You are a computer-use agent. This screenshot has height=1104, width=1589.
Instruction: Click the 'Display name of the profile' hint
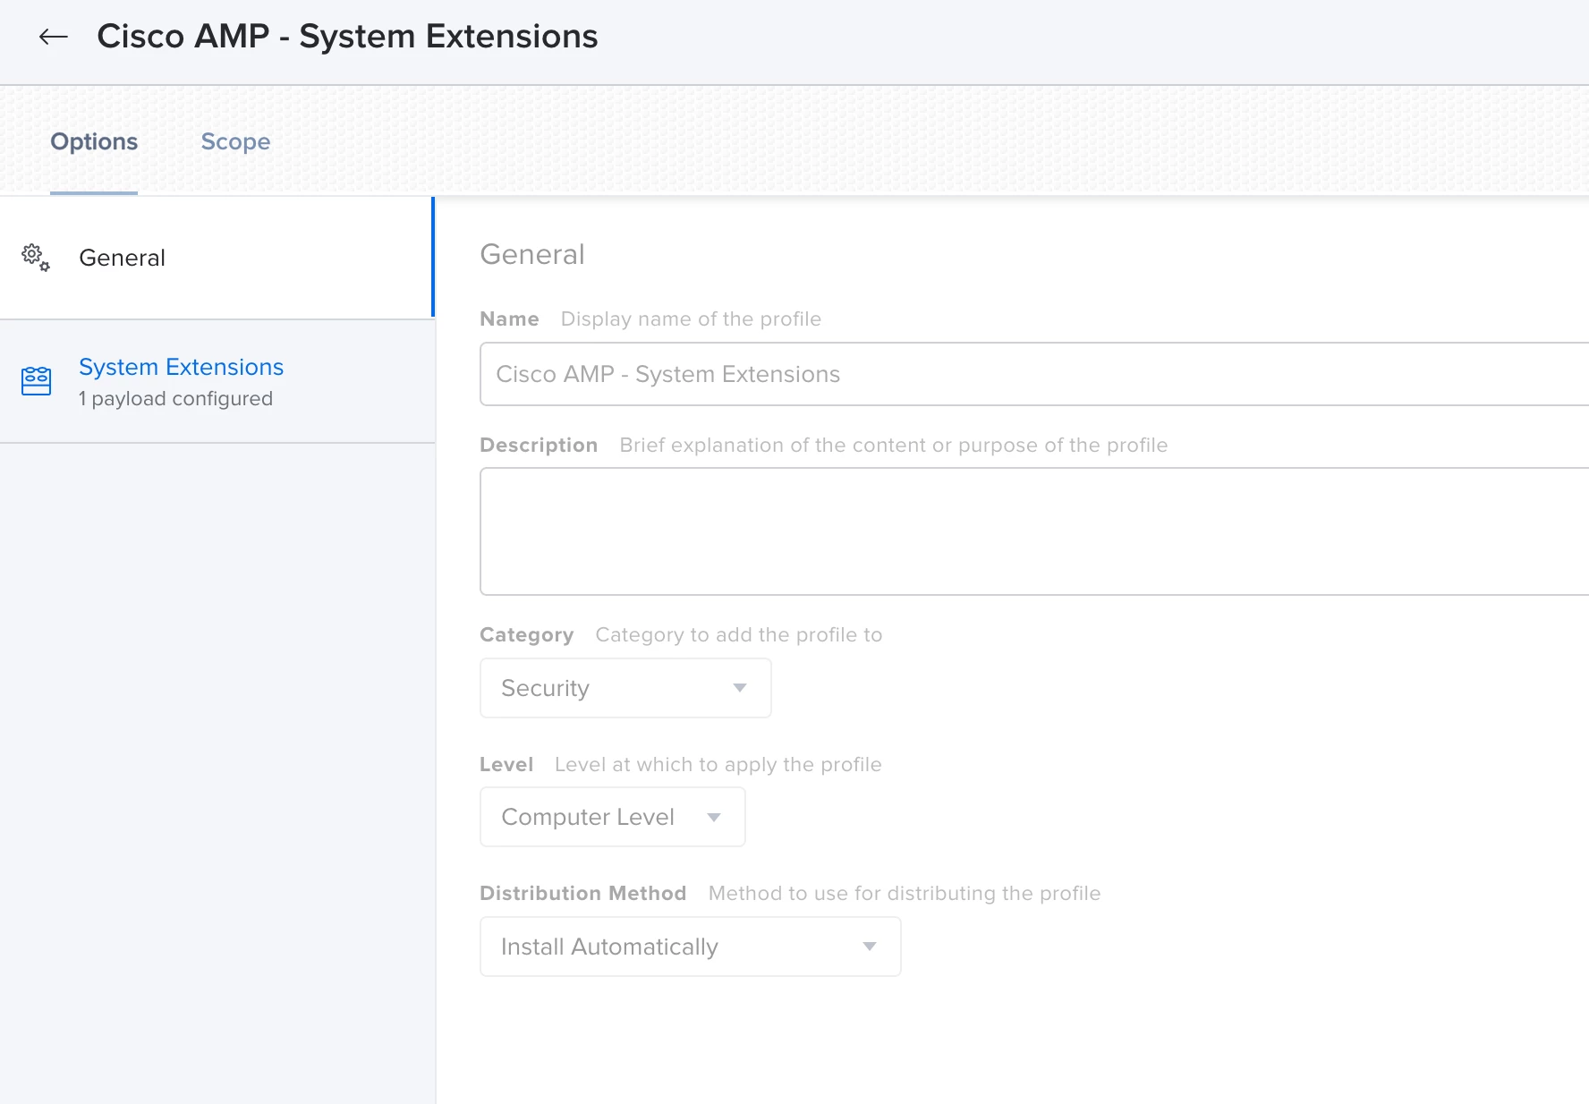[x=691, y=319]
